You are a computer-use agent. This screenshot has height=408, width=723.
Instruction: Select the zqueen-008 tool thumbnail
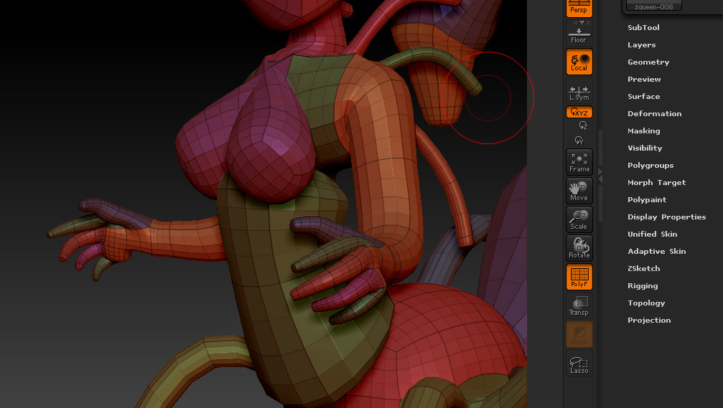tap(653, 5)
